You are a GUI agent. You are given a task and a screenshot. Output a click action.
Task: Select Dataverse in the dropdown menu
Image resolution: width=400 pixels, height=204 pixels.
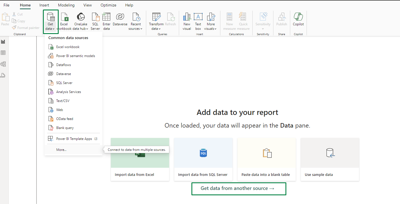[x=74, y=74]
